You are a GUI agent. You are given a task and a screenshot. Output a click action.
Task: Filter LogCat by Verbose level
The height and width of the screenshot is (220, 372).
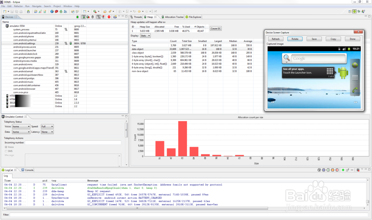(x=319, y=170)
